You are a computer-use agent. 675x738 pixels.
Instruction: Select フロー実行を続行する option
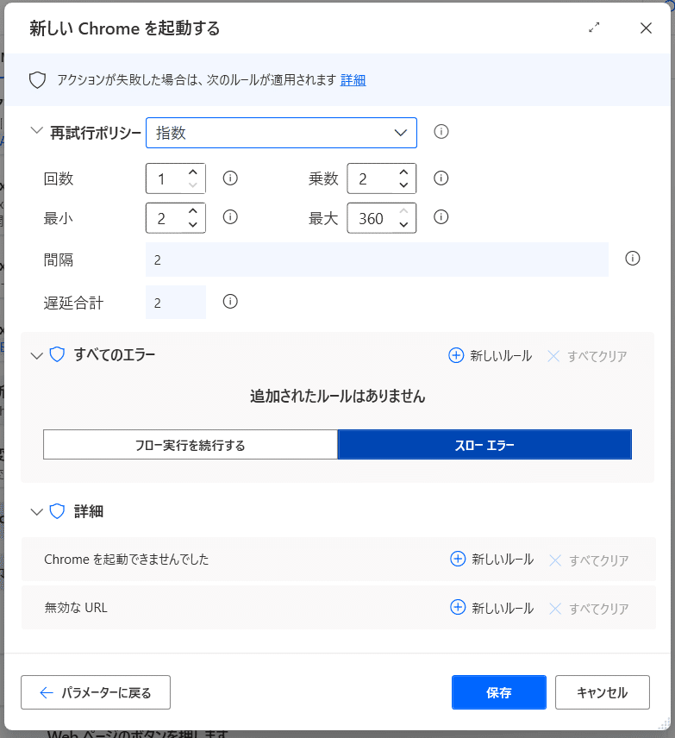click(x=191, y=445)
